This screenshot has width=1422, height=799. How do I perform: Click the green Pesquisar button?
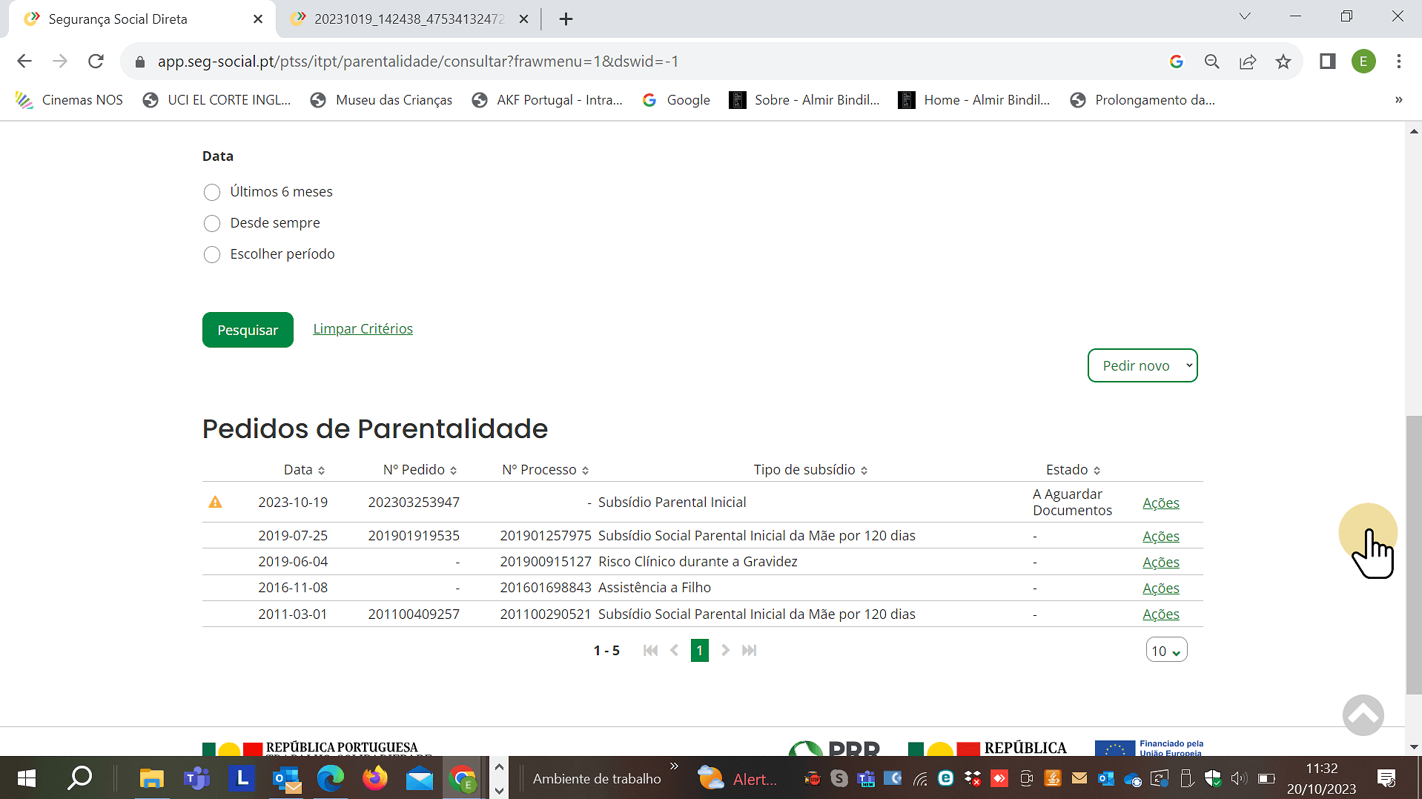point(248,330)
